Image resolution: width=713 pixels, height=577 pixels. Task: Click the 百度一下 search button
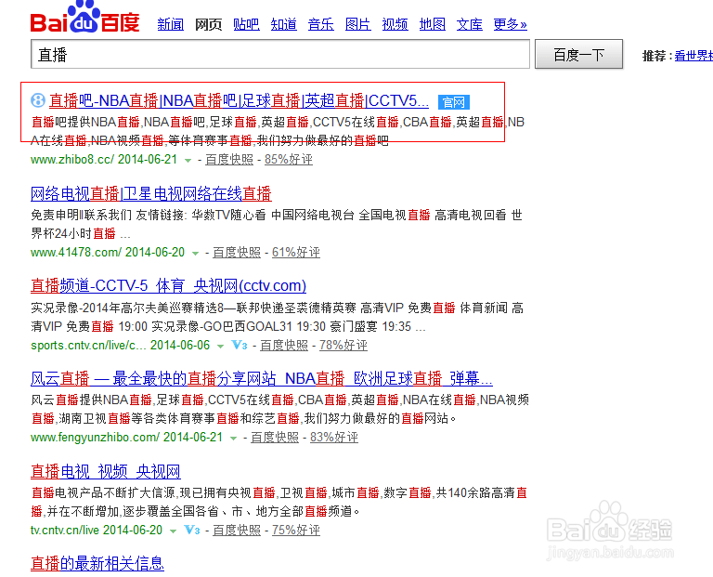point(579,54)
